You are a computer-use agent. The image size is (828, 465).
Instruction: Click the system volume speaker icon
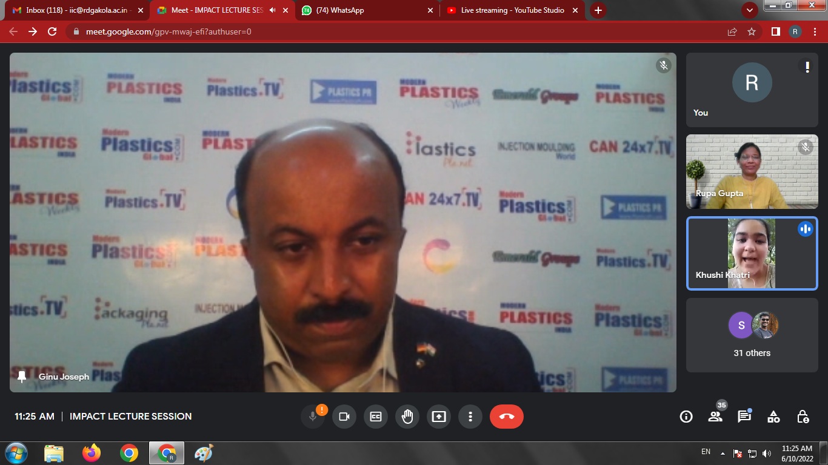(x=767, y=453)
